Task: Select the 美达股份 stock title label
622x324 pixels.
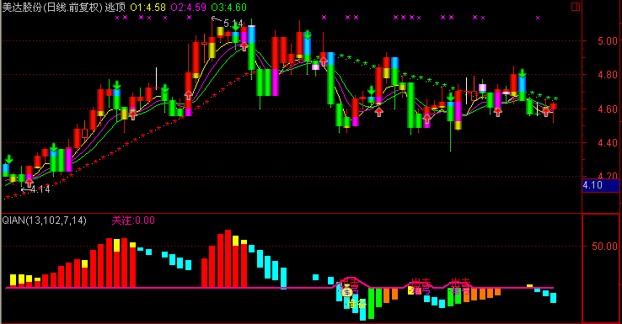Action: click(x=22, y=7)
